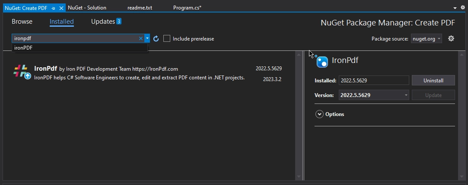Click the Uninstall button

pyautogui.click(x=433, y=80)
